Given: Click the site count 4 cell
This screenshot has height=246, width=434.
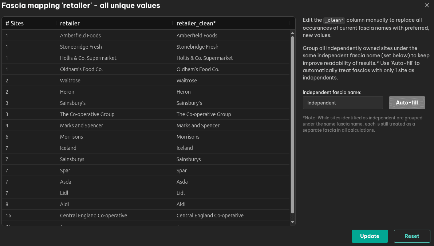Looking at the screenshot, I should (x=29, y=126).
